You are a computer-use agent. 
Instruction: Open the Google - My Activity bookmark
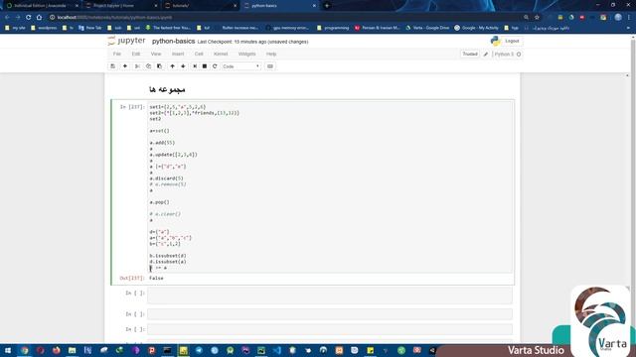pos(476,28)
